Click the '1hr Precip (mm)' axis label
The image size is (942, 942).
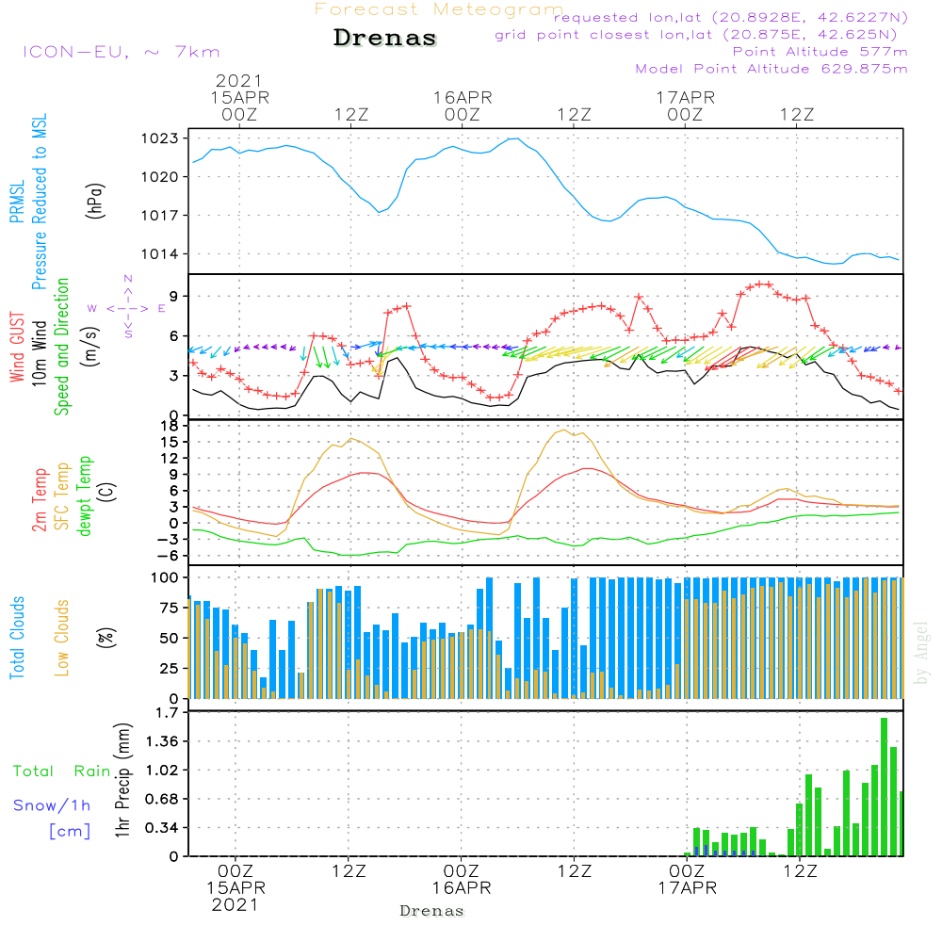coord(122,780)
